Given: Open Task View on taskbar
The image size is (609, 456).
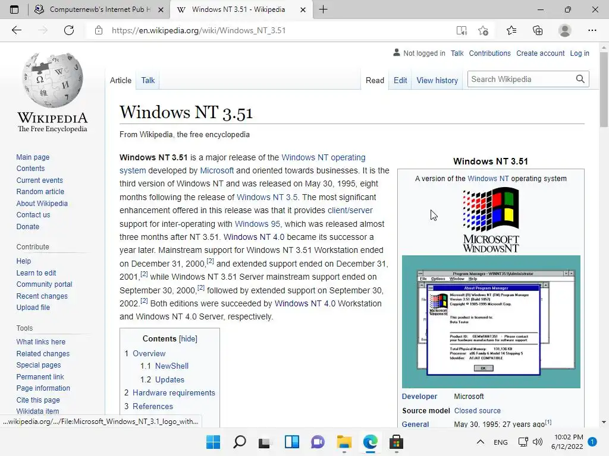Looking at the screenshot, I should click(x=265, y=442).
